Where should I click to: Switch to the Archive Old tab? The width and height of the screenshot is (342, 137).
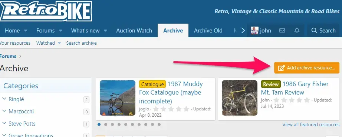coord(208,31)
